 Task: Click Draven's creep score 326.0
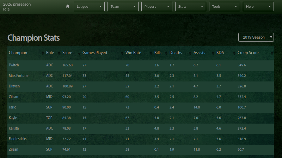(x=242, y=86)
